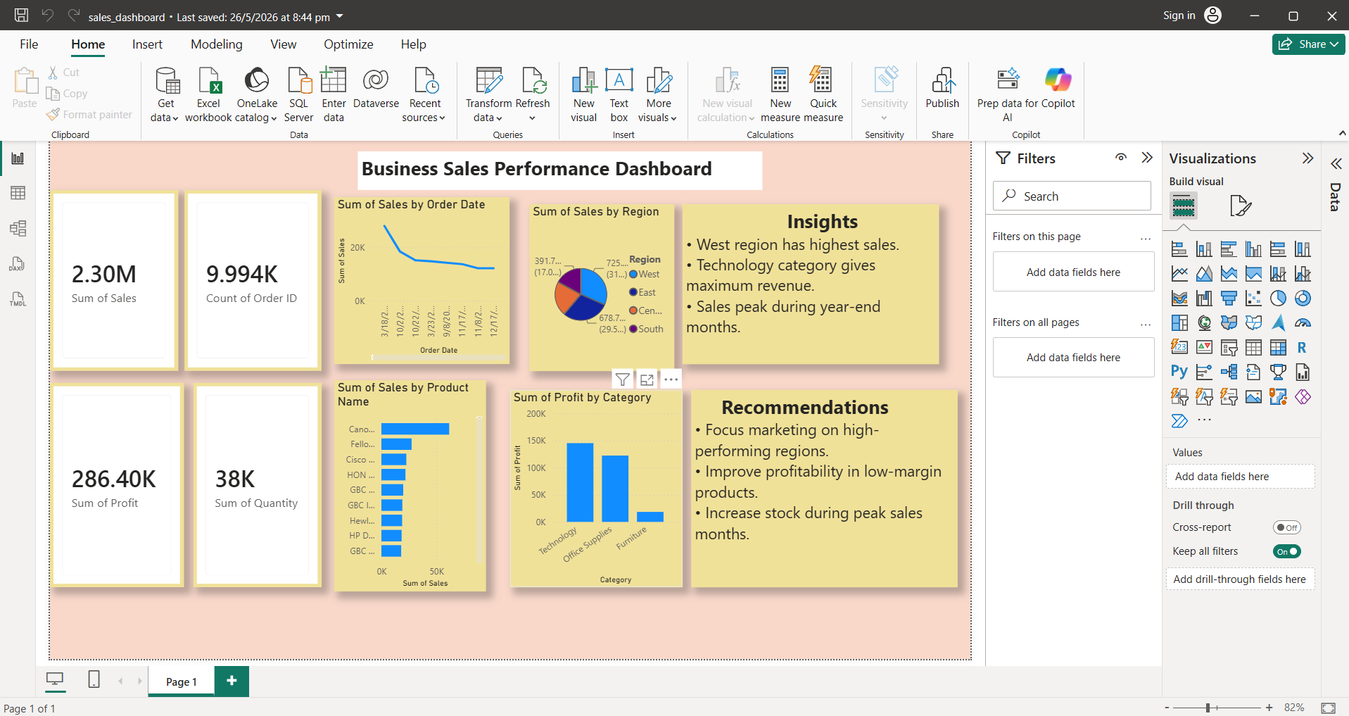1349x716 pixels.
Task: Create a New measure
Action: (780, 94)
